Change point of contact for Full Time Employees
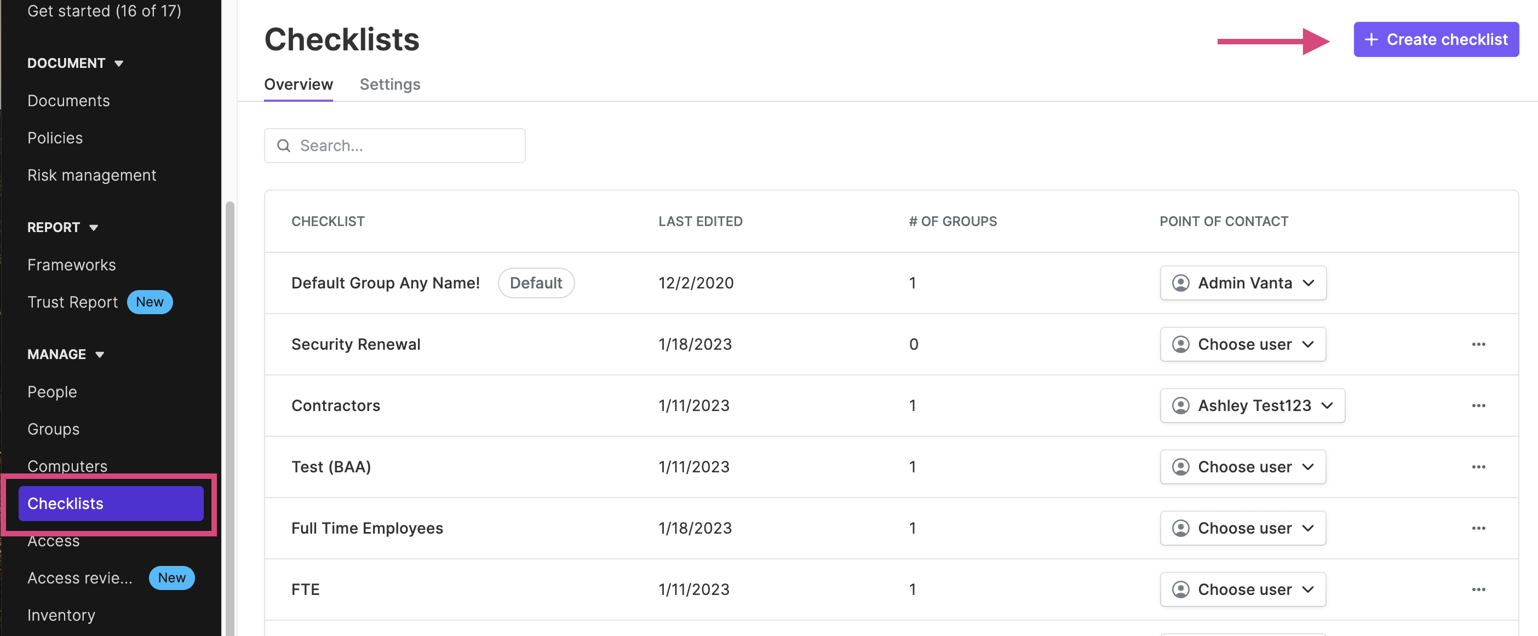The width and height of the screenshot is (1538, 636). 1242,527
